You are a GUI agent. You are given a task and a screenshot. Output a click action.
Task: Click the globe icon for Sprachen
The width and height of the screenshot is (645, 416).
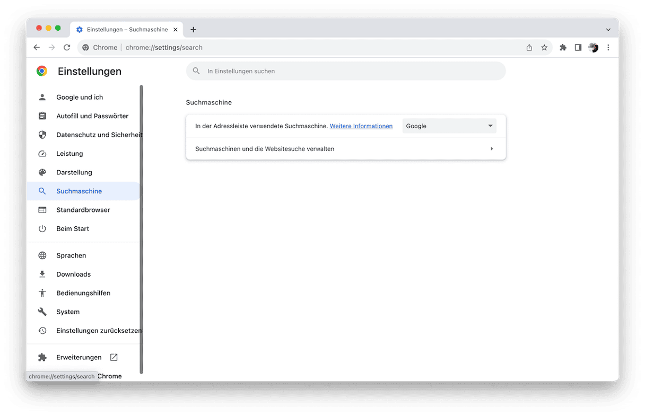point(42,255)
